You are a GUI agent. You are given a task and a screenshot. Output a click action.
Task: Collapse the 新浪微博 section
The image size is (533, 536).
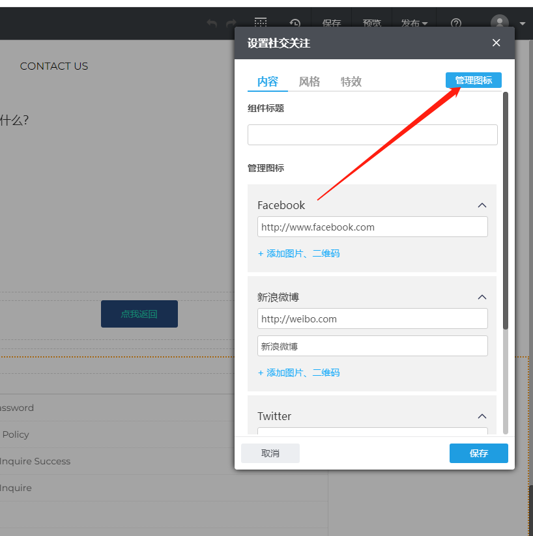[482, 297]
